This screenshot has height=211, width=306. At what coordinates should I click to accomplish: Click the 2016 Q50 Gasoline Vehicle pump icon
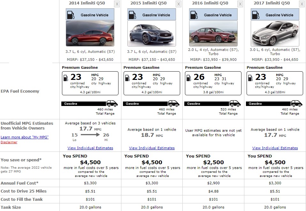pos(194,15)
